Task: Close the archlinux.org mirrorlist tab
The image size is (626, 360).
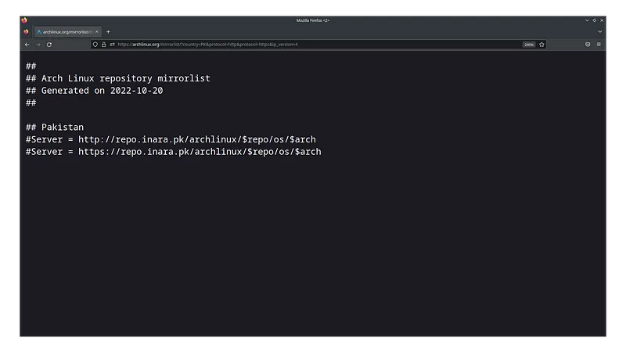Action: point(97,31)
